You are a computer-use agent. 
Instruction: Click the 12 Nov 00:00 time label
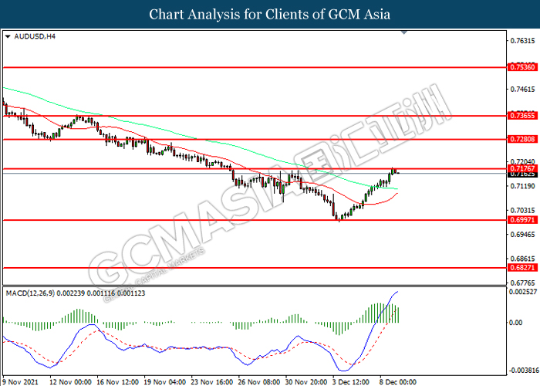[71, 382]
